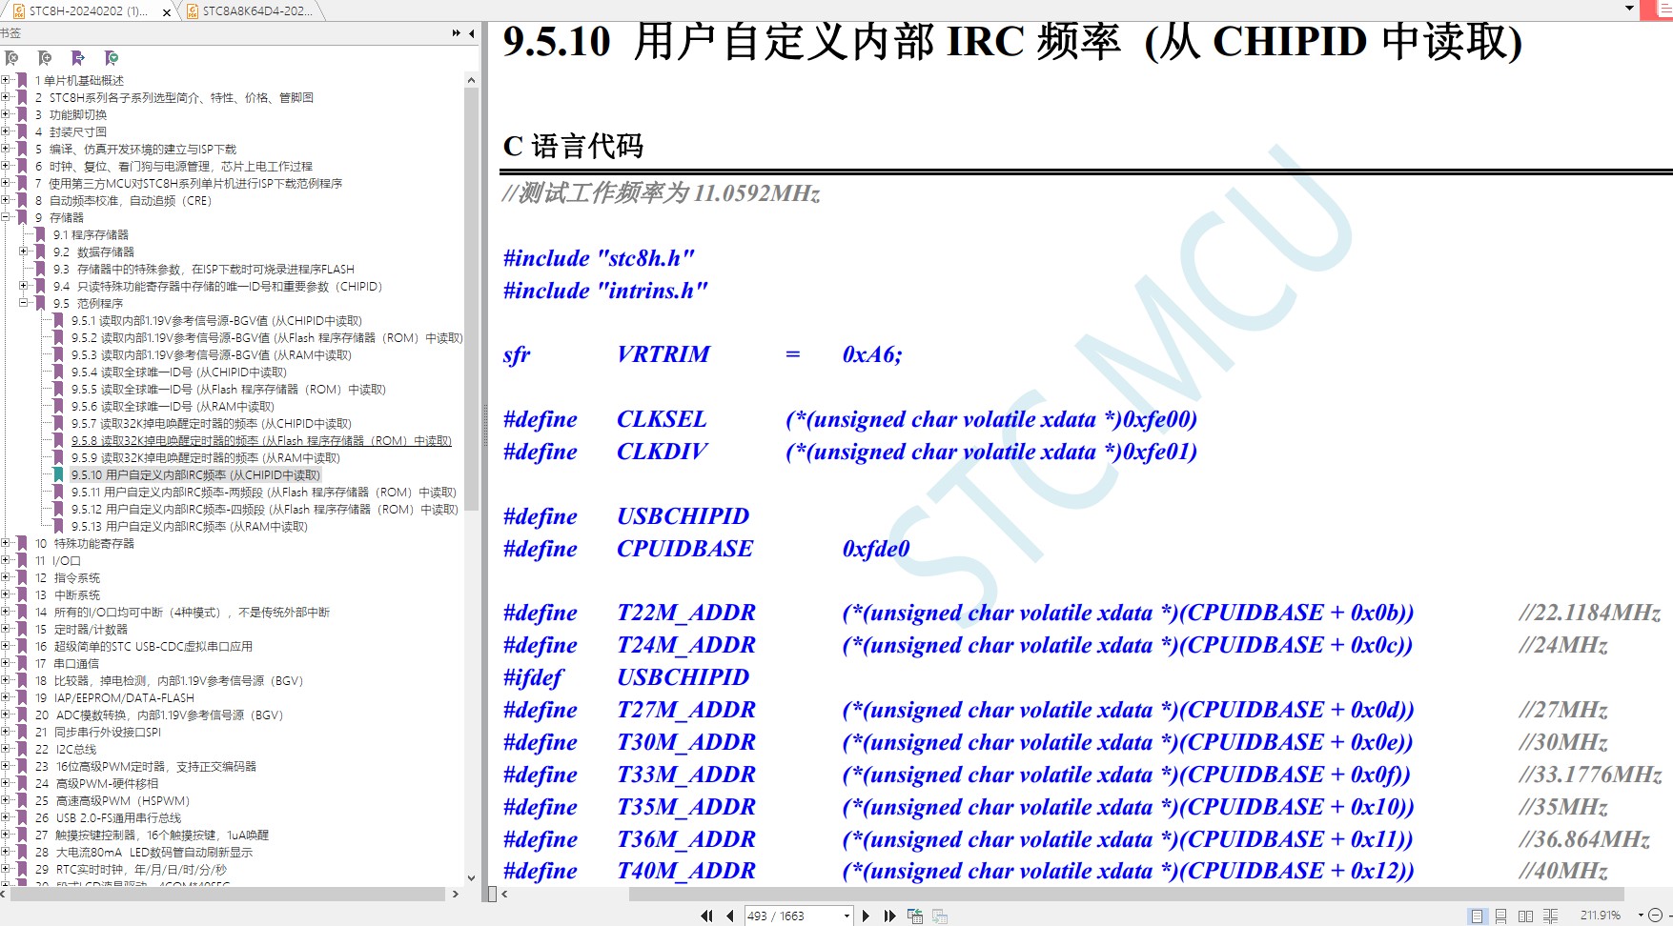The image size is (1673, 926).
Task: Click the zoom out minus button
Action: [x=1655, y=916]
